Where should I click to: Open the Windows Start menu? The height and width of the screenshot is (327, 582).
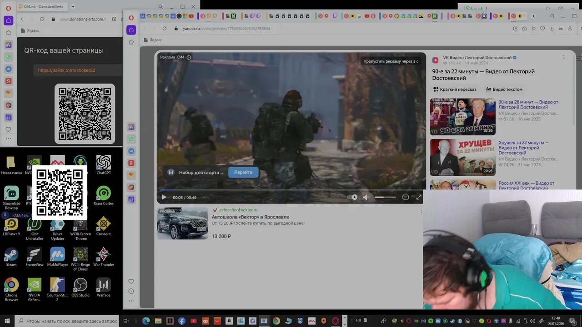(7, 321)
